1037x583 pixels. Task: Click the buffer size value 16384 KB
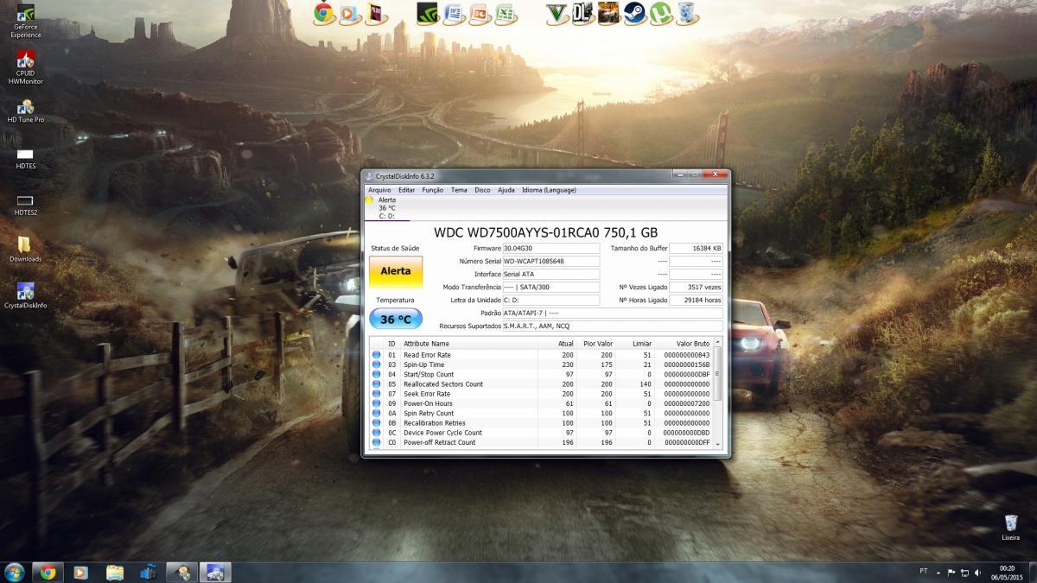(696, 248)
